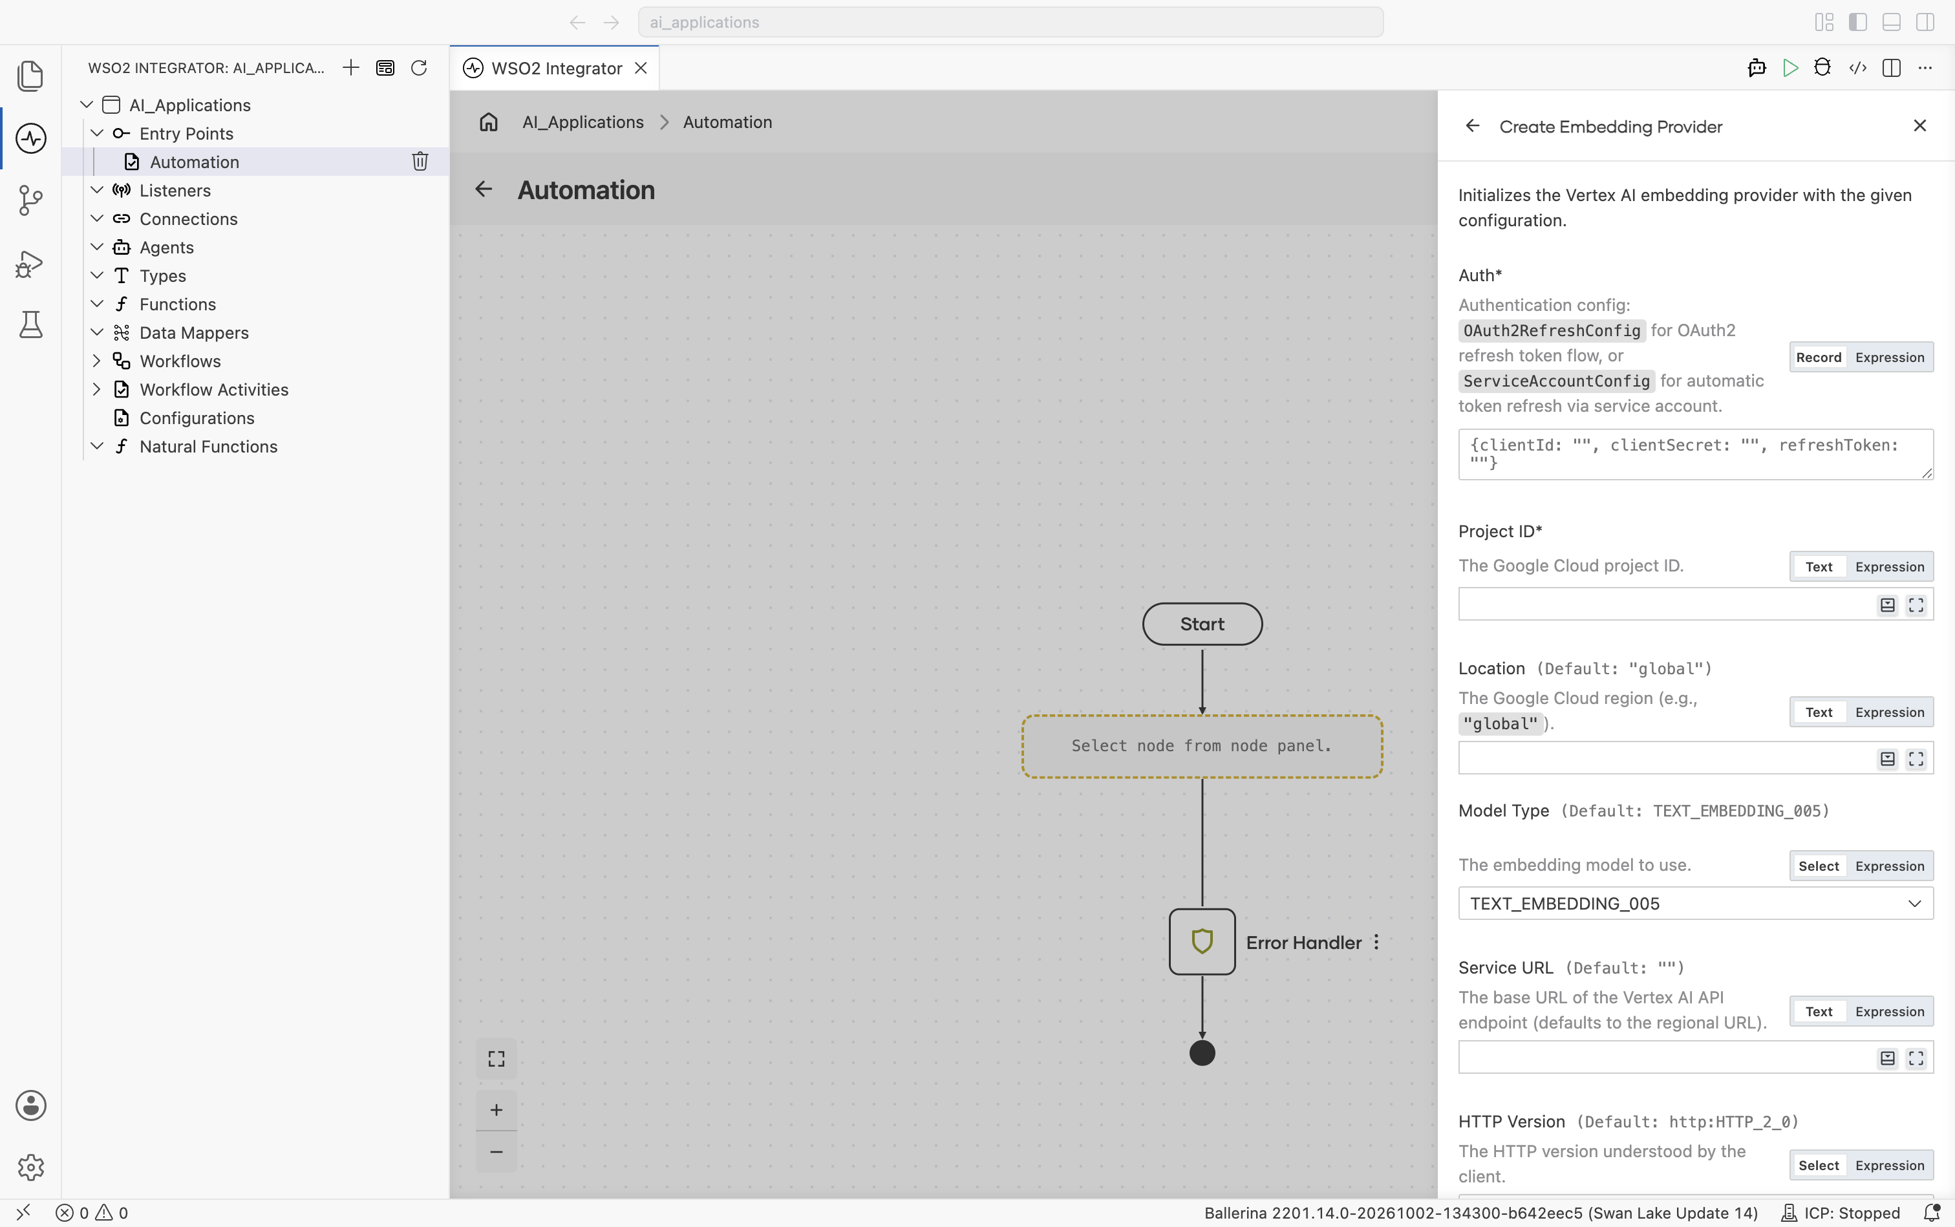Switch Location to Expression mode
The width and height of the screenshot is (1955, 1227).
(x=1889, y=712)
